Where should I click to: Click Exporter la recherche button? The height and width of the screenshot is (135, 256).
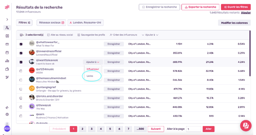(200, 7)
